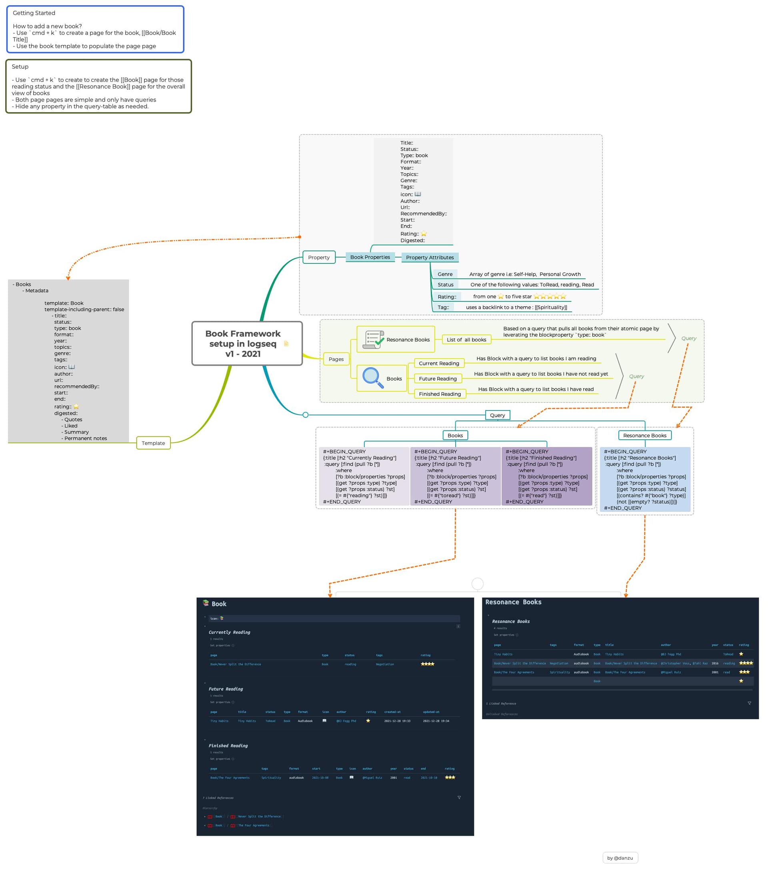Image resolution: width=768 pixels, height=869 pixels.
Task: Click the single star rating in the Future Reading table
Action: point(368,721)
